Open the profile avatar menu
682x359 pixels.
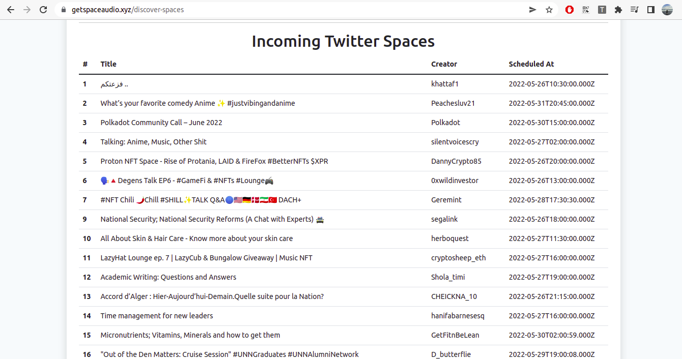pyautogui.click(x=667, y=10)
